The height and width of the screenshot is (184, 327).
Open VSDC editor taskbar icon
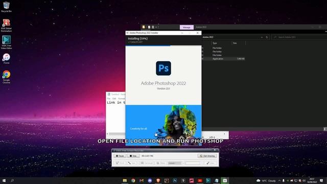coord(208,180)
